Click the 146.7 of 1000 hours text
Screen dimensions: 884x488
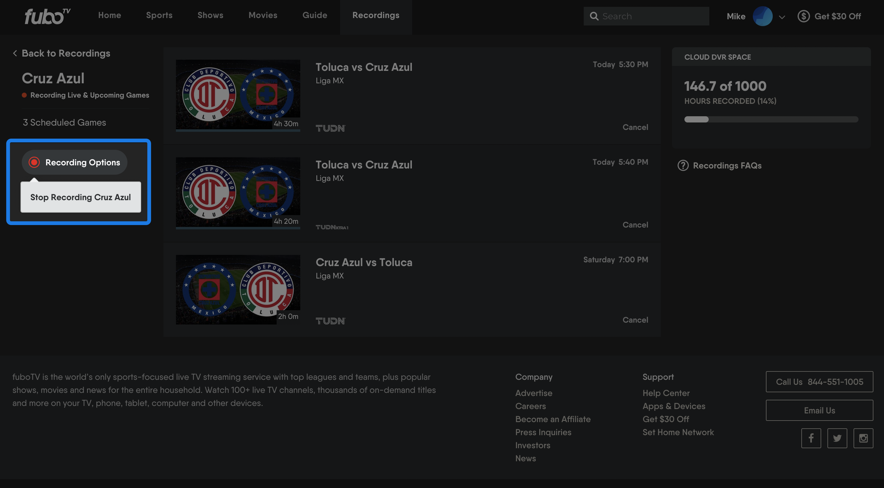(725, 86)
